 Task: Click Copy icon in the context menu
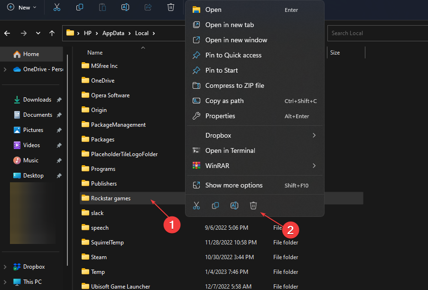pos(215,206)
